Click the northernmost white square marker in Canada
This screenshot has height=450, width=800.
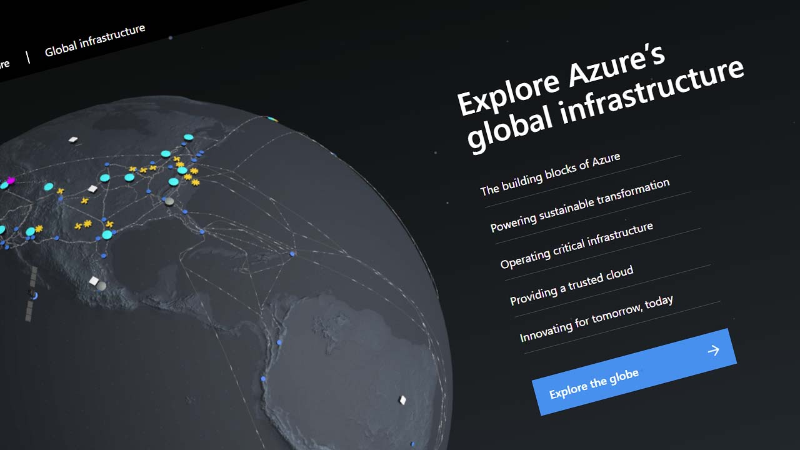pos(73,139)
